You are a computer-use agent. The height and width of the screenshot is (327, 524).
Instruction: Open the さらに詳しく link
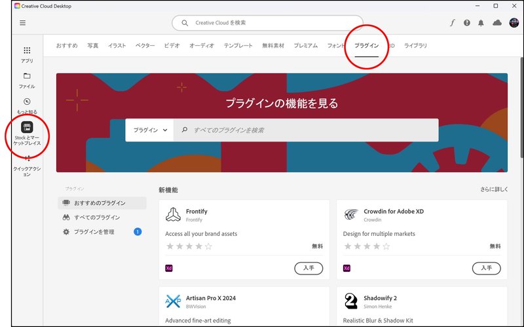pyautogui.click(x=494, y=189)
